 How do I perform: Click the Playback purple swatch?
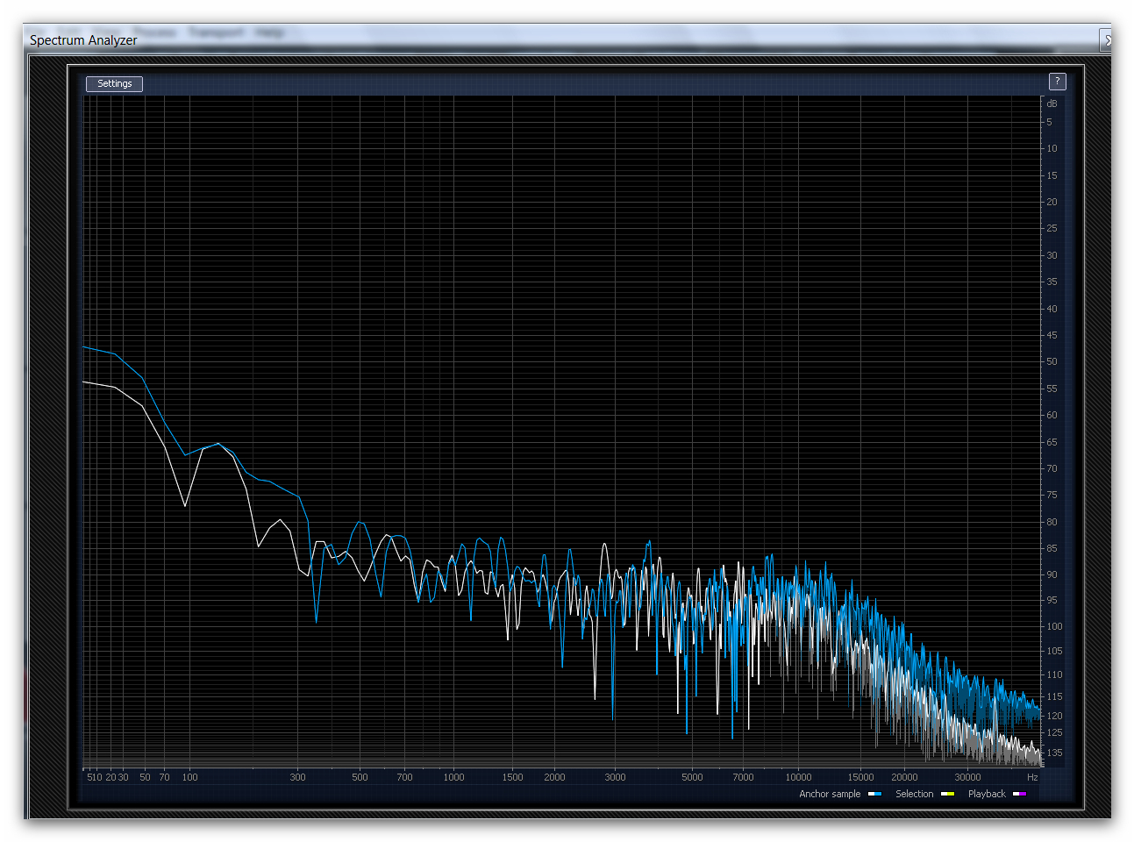point(1019,795)
